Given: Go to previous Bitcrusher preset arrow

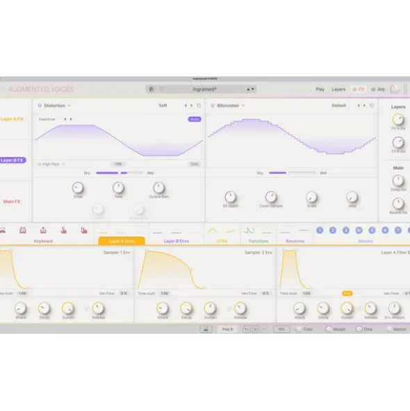Looking at the screenshot, I should 359,106.
